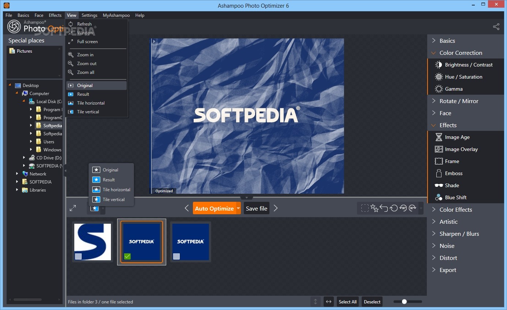Click the stars favorites icon in toolbar
Image resolution: width=507 pixels, height=310 pixels.
pos(374,208)
